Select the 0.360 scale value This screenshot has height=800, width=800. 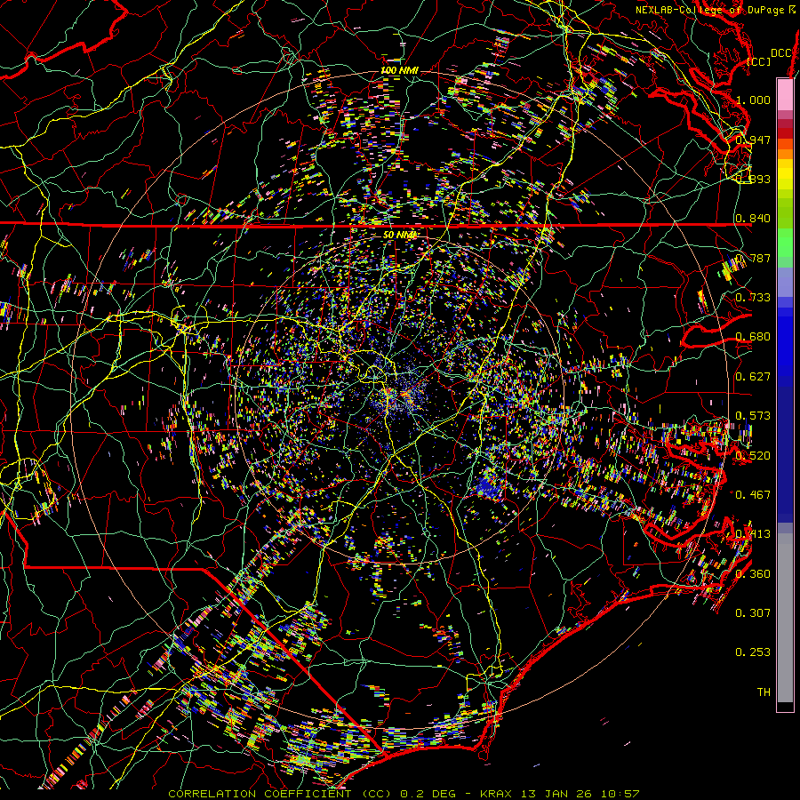click(753, 574)
